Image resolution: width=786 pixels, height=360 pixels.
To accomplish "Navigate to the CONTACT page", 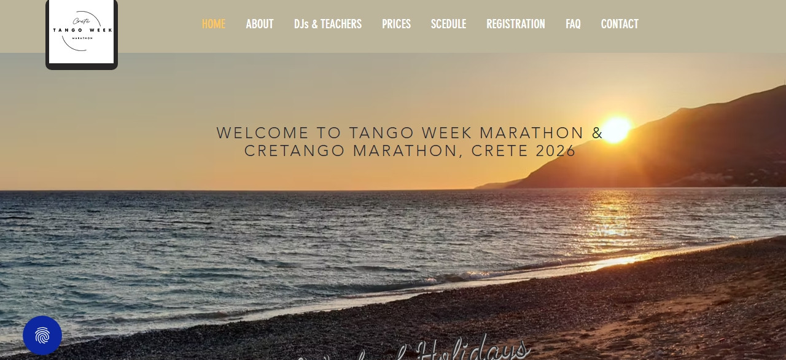I will (x=620, y=24).
